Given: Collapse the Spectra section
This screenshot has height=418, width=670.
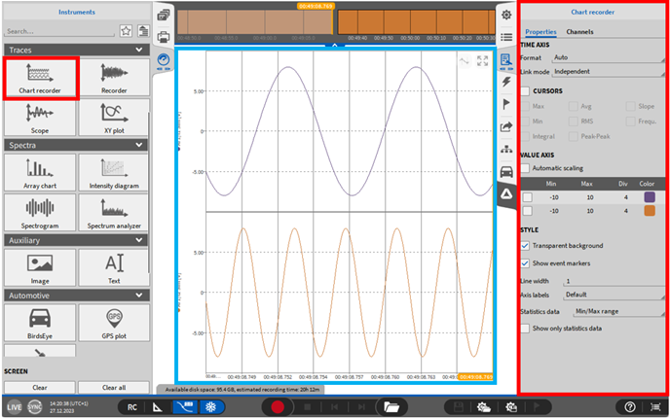Looking at the screenshot, I should click(142, 144).
